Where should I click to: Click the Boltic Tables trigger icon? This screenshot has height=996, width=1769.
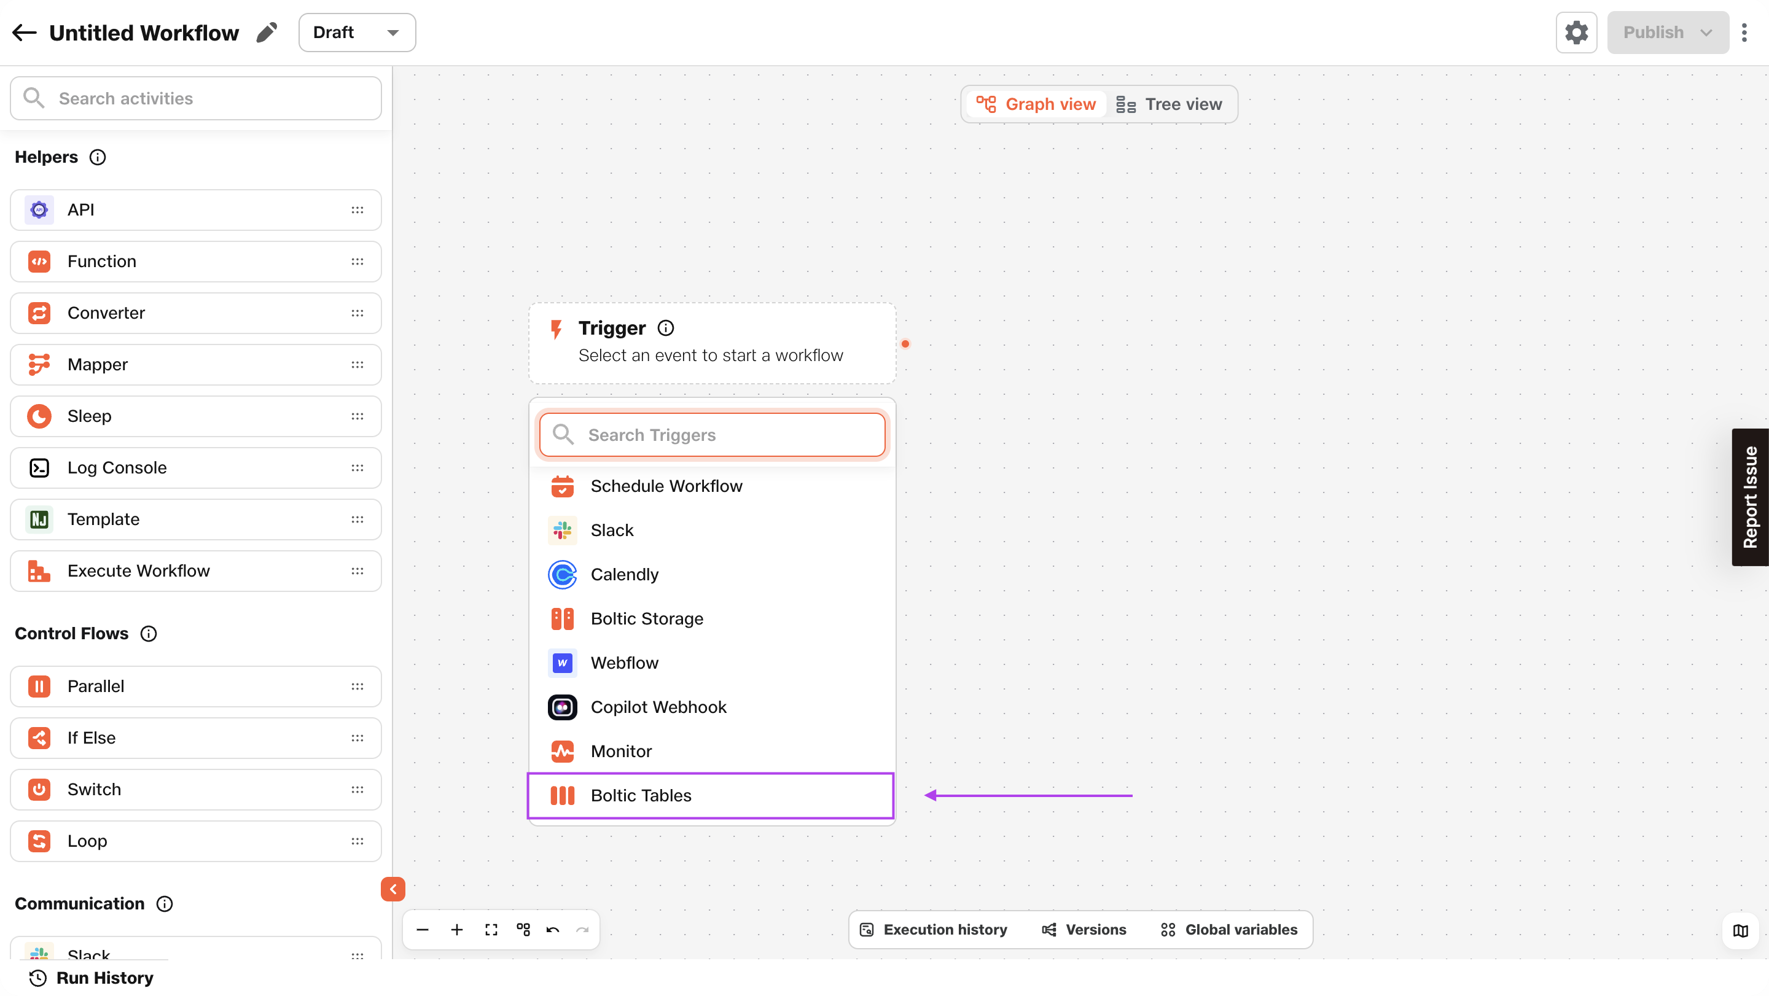(x=563, y=796)
